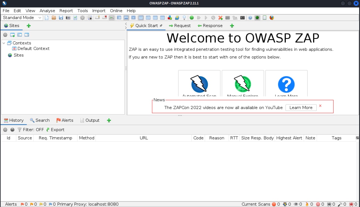360x207 pixels.
Task: Open the help question mark toolbar icon
Action: [250, 18]
